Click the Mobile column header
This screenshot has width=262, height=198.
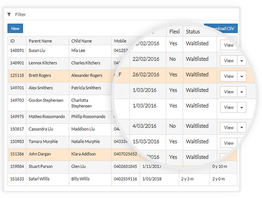point(120,41)
